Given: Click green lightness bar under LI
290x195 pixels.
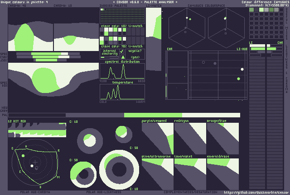Looking at the screenshot, I should pos(258,49).
